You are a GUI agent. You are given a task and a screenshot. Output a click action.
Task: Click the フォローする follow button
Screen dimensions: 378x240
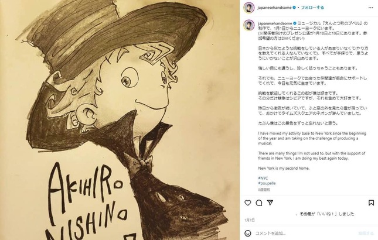(x=312, y=8)
